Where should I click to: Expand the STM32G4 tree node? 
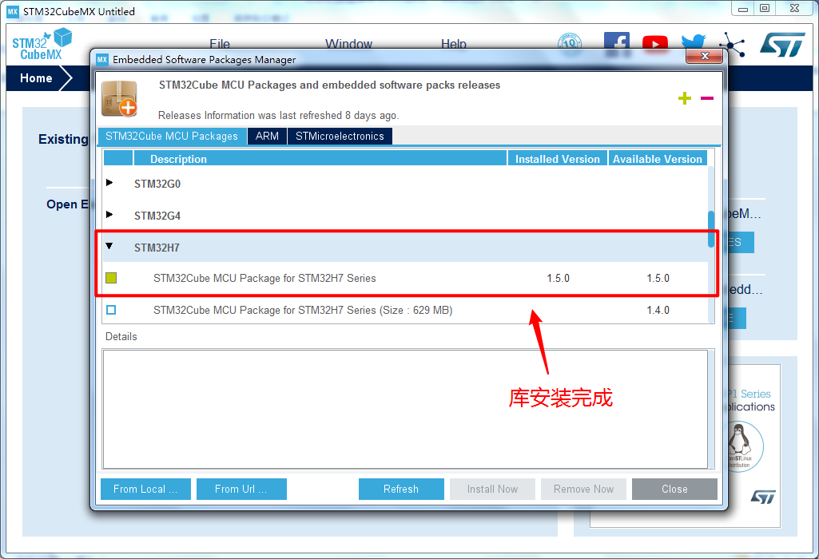click(x=109, y=215)
